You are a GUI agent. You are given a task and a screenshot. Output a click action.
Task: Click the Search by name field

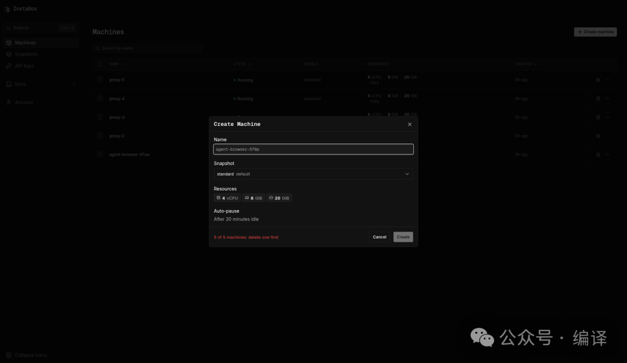pos(147,48)
